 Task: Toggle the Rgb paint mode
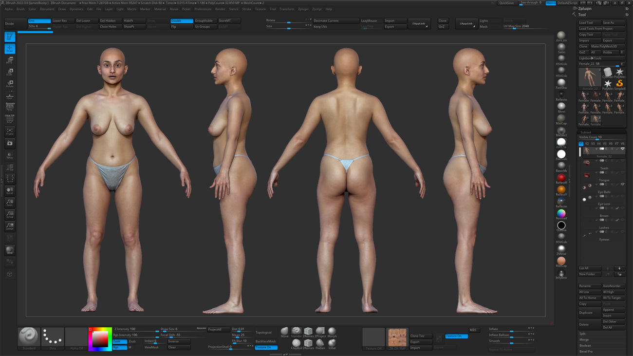click(x=120, y=347)
